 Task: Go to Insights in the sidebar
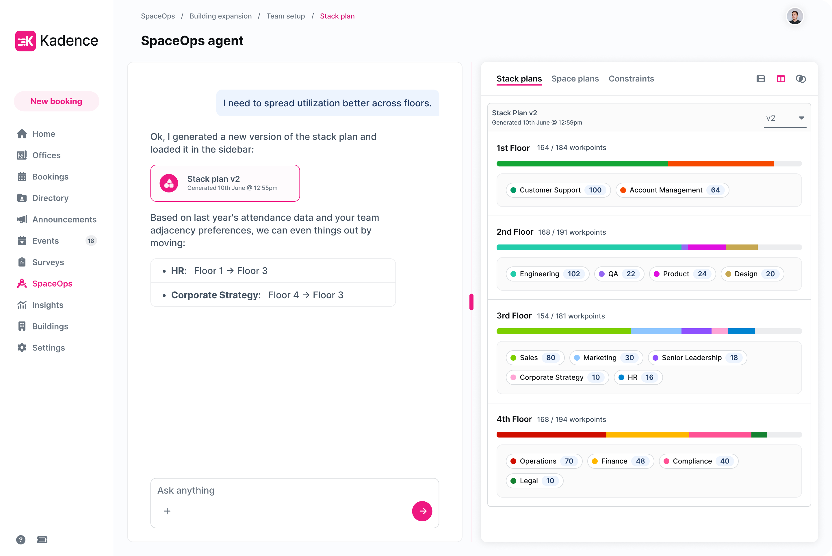click(x=47, y=305)
